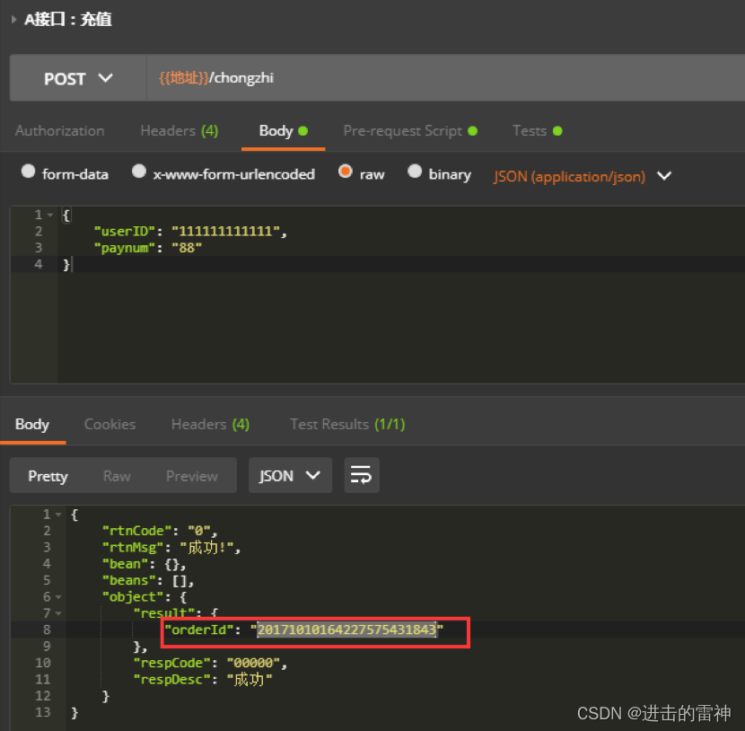Select the Raw response view

click(x=117, y=476)
